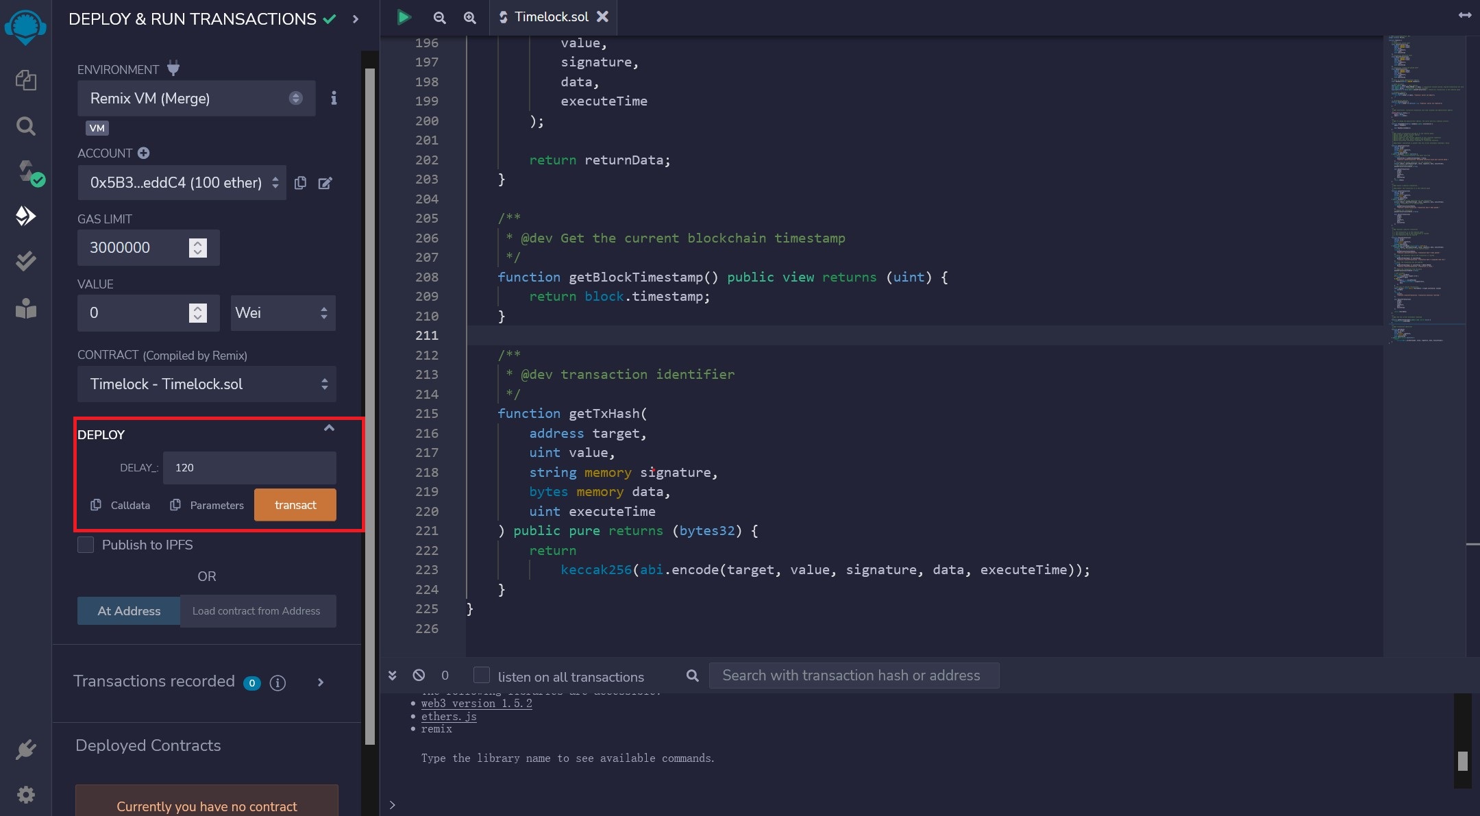
Task: Toggle the side panel width arrow icon
Action: tap(1465, 15)
